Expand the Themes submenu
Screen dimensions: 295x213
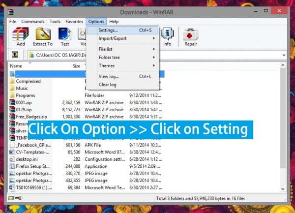coord(123,65)
